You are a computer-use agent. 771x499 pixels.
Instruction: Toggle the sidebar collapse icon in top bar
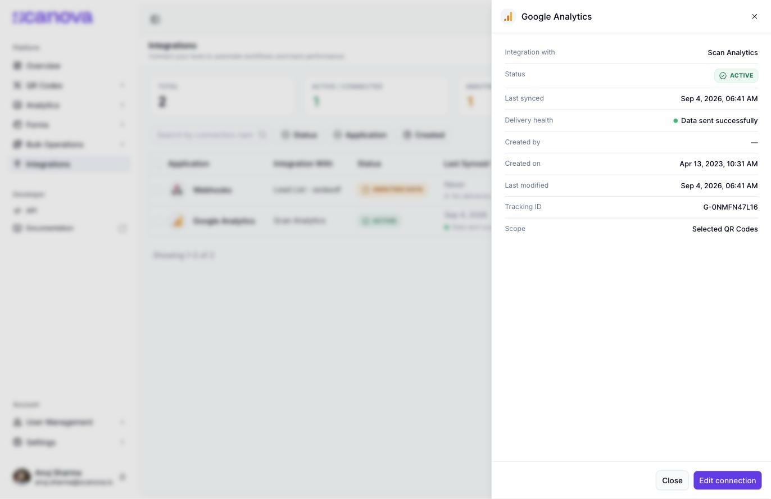[155, 20]
